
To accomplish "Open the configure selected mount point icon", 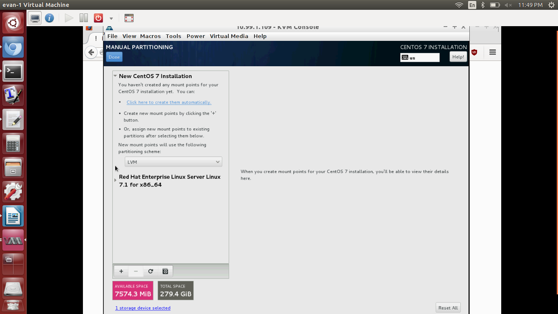I will tap(165, 271).
